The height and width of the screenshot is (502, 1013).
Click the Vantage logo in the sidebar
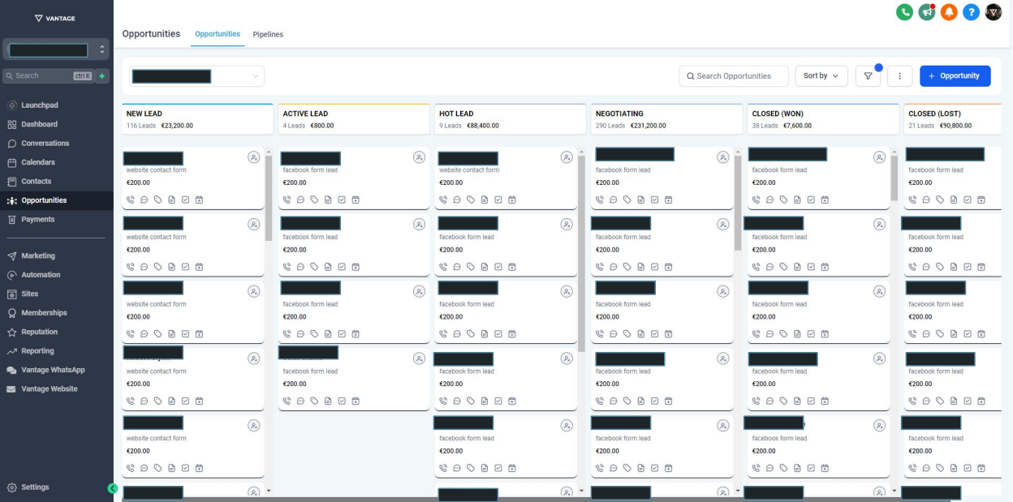click(x=55, y=18)
